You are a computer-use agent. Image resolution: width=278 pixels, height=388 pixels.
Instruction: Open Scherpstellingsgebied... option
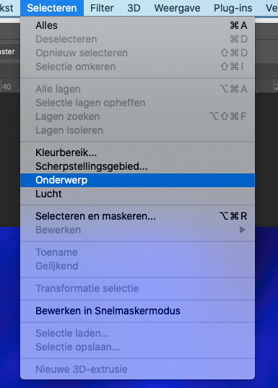click(137, 166)
